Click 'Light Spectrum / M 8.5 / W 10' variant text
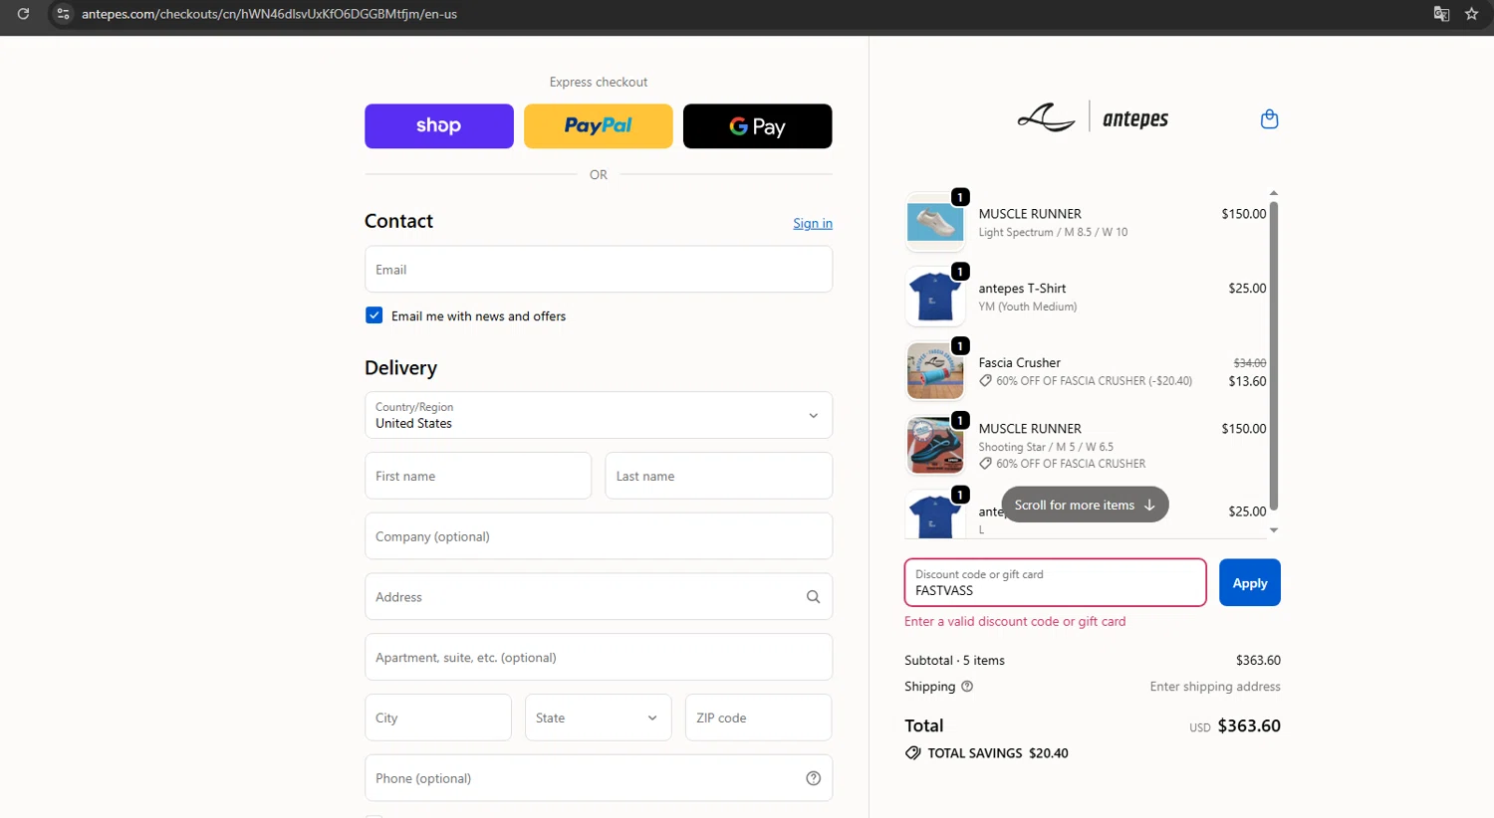 [1053, 232]
